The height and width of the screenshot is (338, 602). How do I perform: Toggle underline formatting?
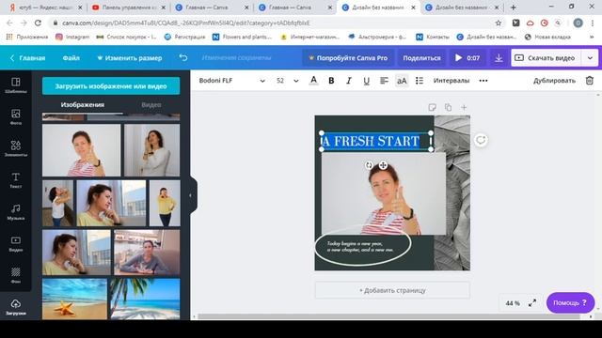(x=366, y=81)
